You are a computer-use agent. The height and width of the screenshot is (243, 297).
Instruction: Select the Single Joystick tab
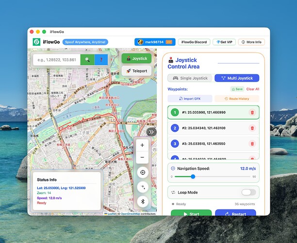[x=190, y=78]
